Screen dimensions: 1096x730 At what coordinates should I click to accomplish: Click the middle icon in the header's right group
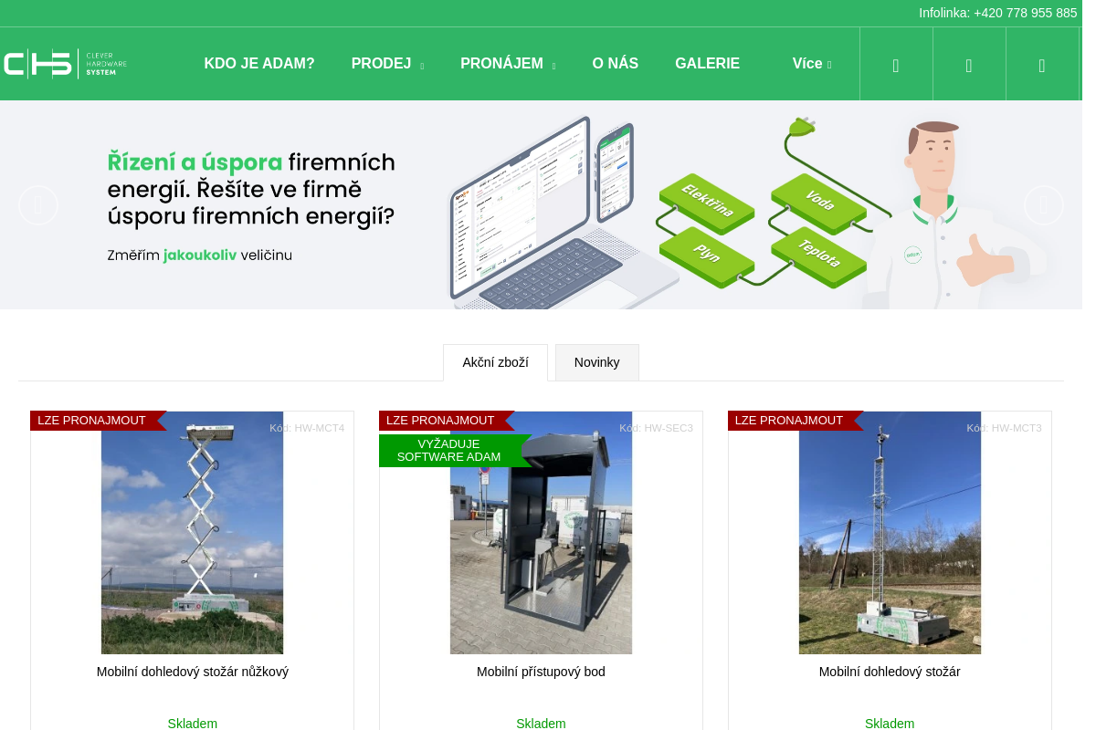pos(969,65)
